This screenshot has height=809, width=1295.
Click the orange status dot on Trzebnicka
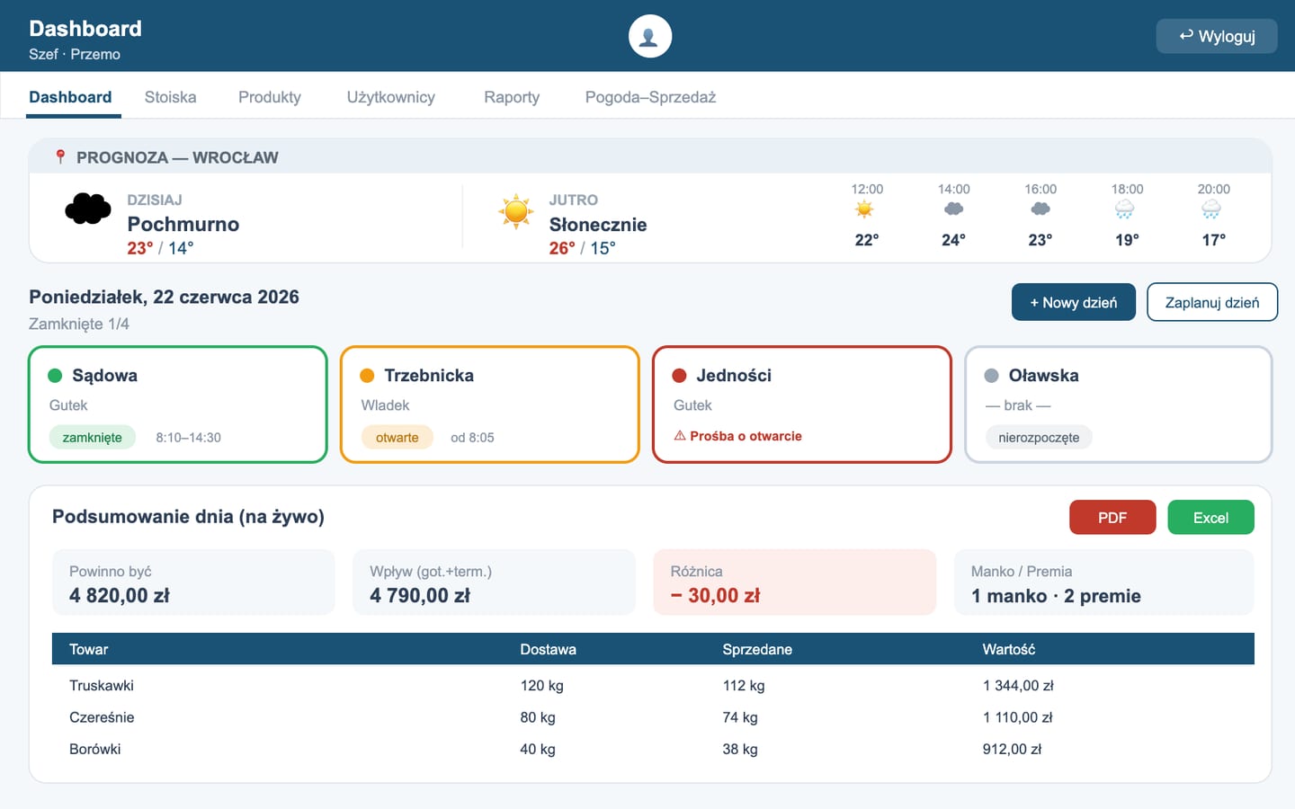[367, 376]
